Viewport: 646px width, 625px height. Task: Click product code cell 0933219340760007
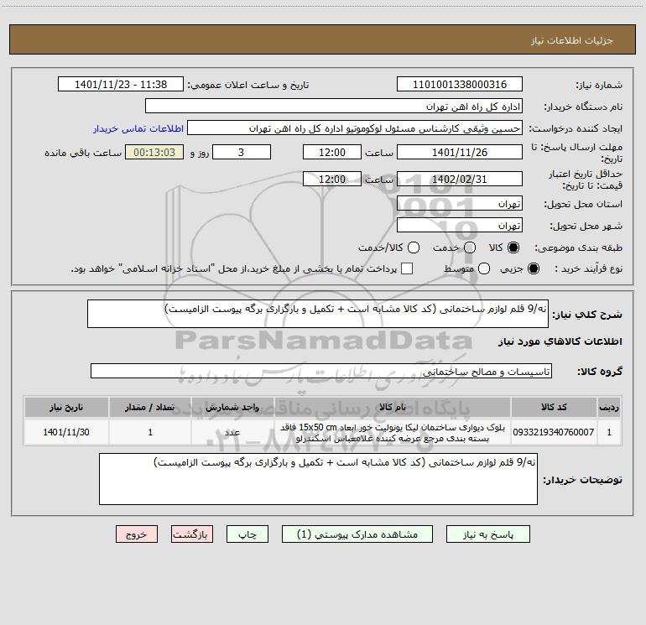[x=554, y=432]
